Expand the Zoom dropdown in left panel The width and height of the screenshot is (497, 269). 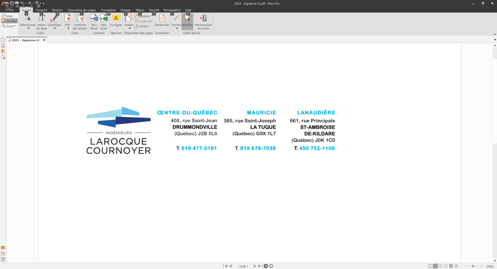pyautogui.click(x=16, y=26)
